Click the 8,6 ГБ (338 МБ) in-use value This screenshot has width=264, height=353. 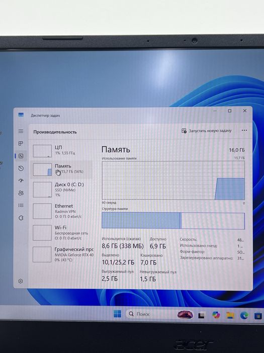coord(123,246)
